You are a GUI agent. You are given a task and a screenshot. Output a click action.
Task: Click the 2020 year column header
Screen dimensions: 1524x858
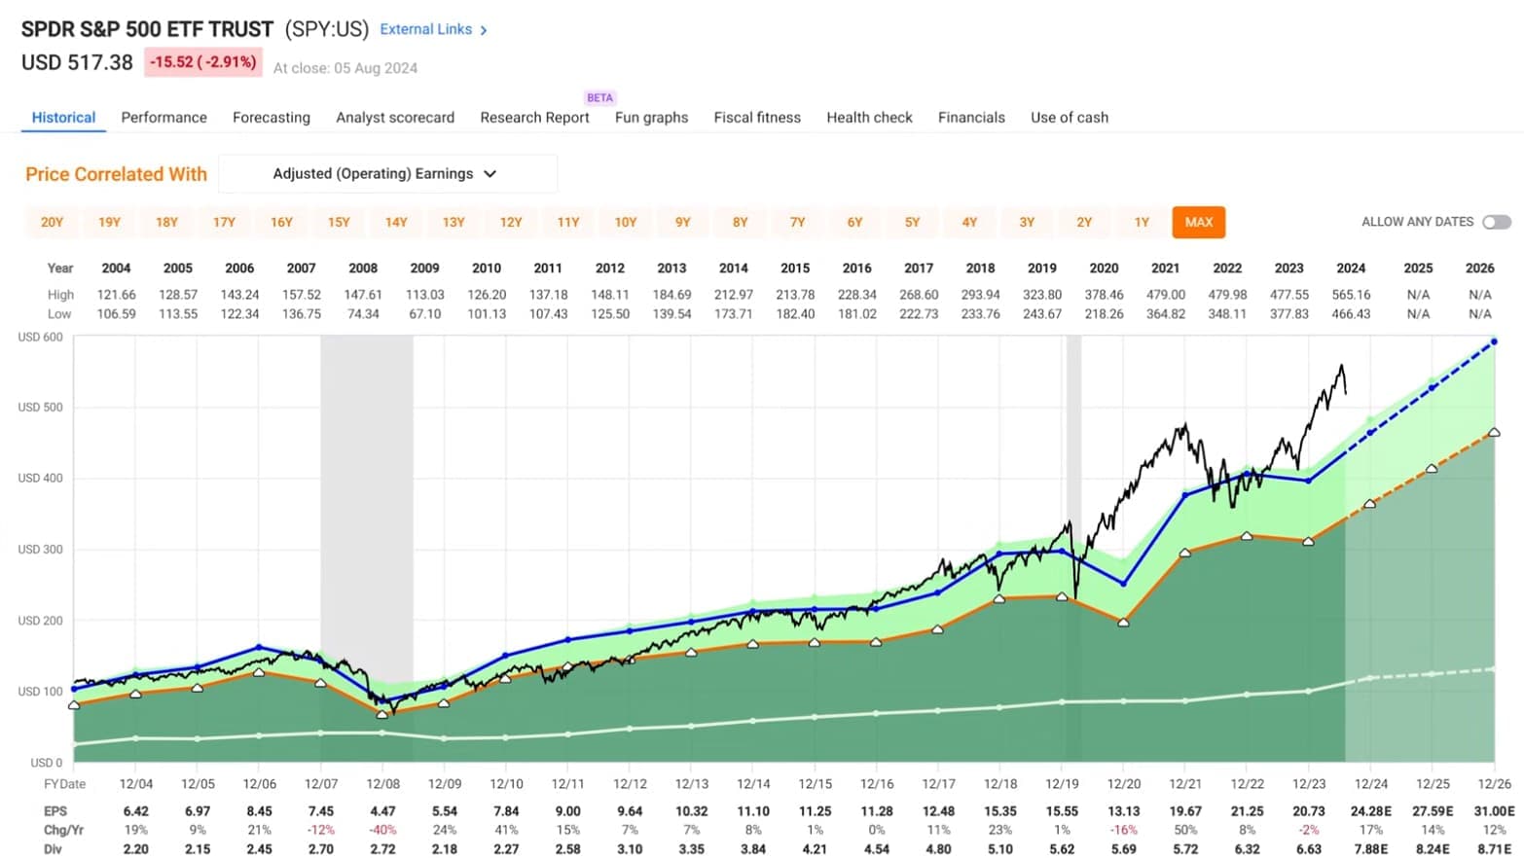point(1104,268)
